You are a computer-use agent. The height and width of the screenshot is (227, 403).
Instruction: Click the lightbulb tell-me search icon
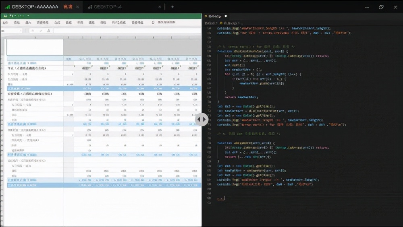[153, 23]
